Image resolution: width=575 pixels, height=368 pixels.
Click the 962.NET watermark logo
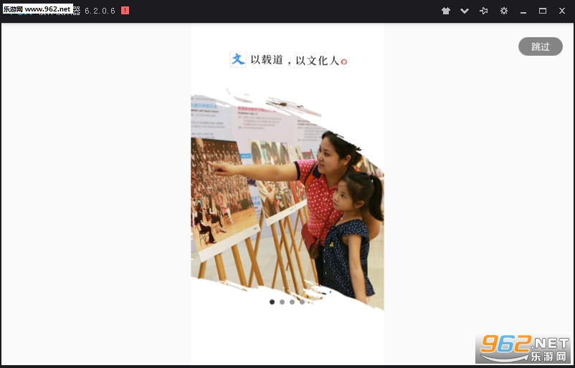523,349
